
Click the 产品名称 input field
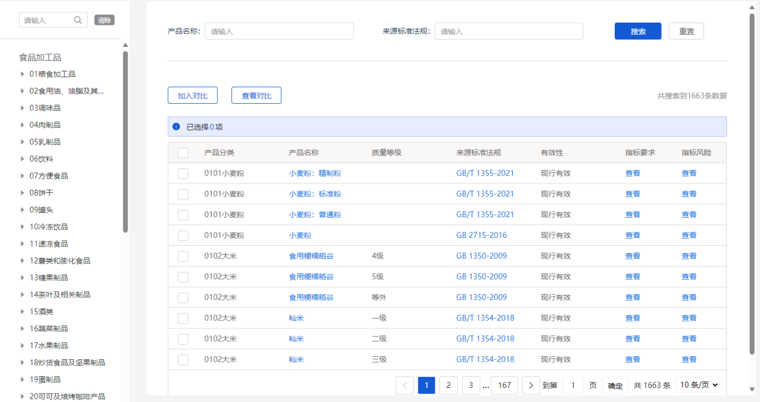(x=279, y=32)
